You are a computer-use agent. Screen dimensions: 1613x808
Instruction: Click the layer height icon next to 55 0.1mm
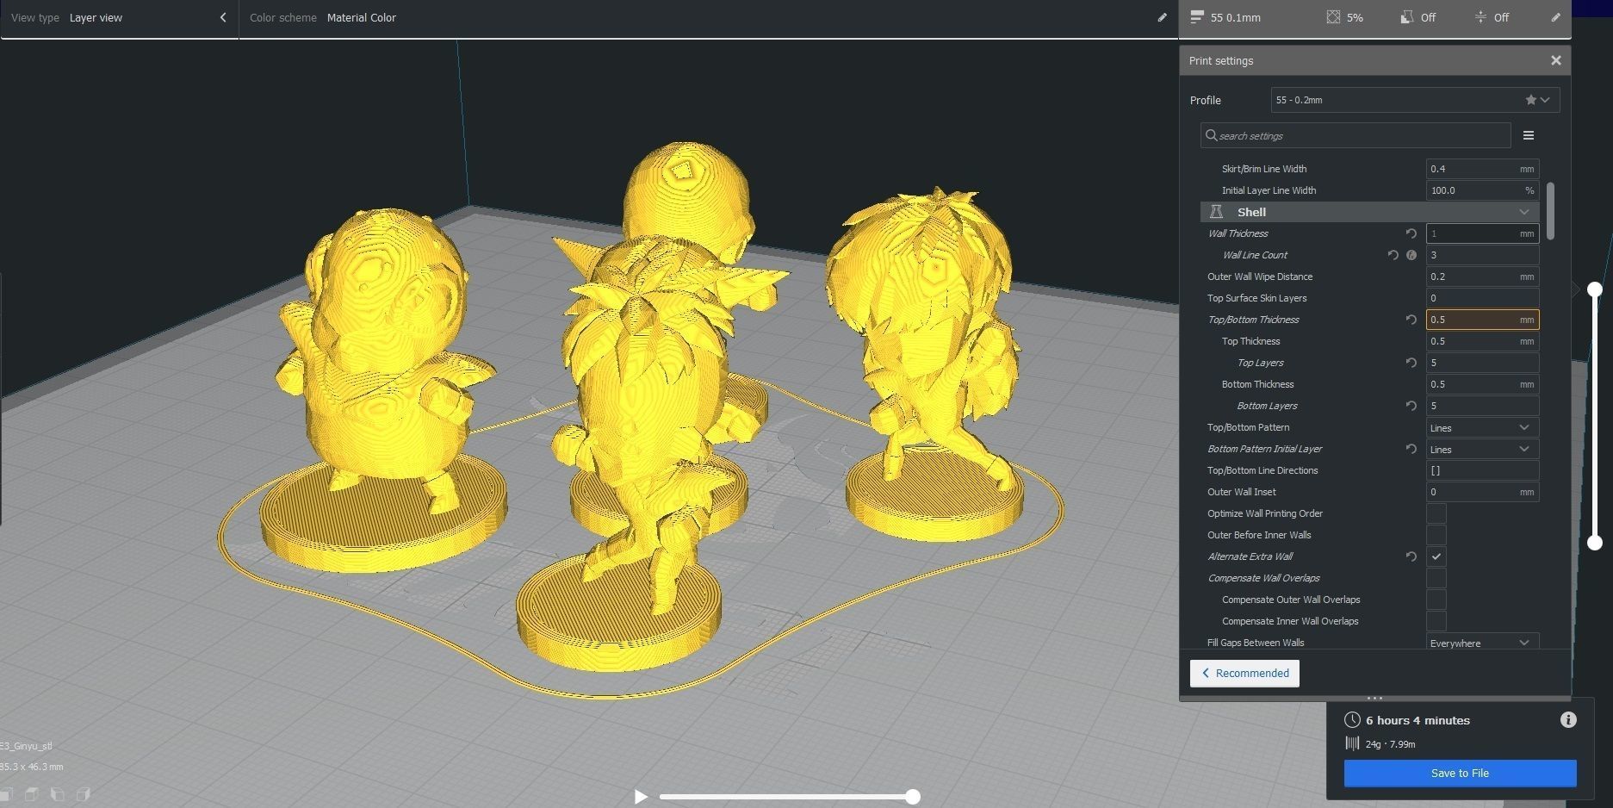1196,17
